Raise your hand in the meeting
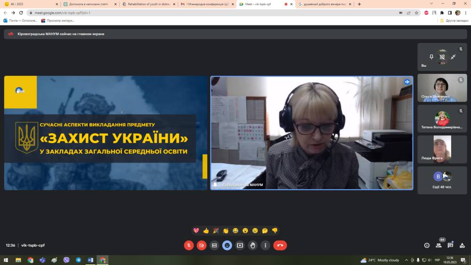Screen dimensions: 471x265 tap(252, 245)
